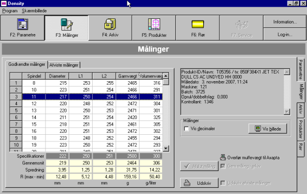
Task: Switch to Godkendte målinger tab
Action: 27,64
